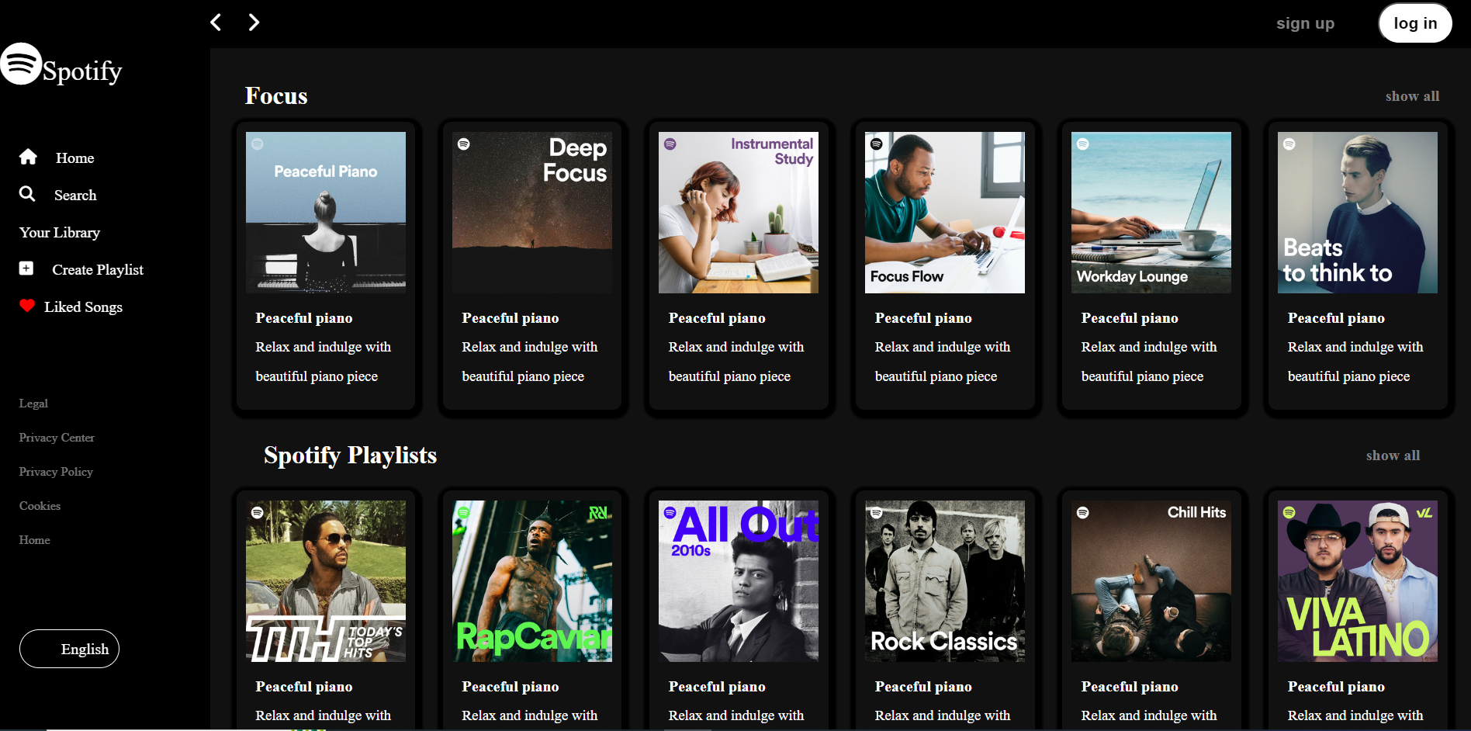The height and width of the screenshot is (731, 1471).
Task: Click Peaceful piano title under Rock Classics
Action: [923, 687]
